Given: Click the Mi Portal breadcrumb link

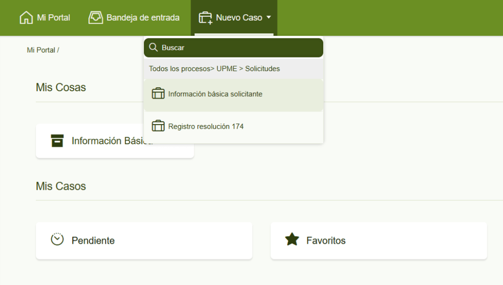Looking at the screenshot, I should (x=41, y=50).
